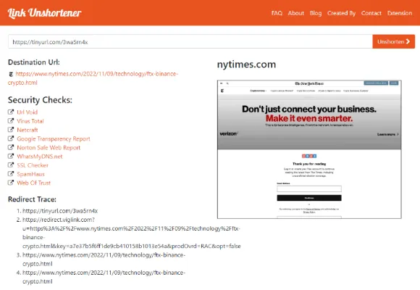Viewport: 420px width, 290px height.
Task: Click the short URL input field
Action: (x=190, y=41)
